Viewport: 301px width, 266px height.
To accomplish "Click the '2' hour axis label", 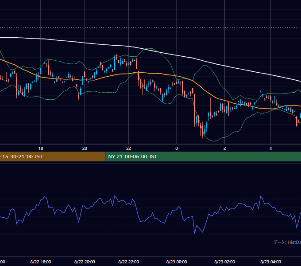I will 224,149.
